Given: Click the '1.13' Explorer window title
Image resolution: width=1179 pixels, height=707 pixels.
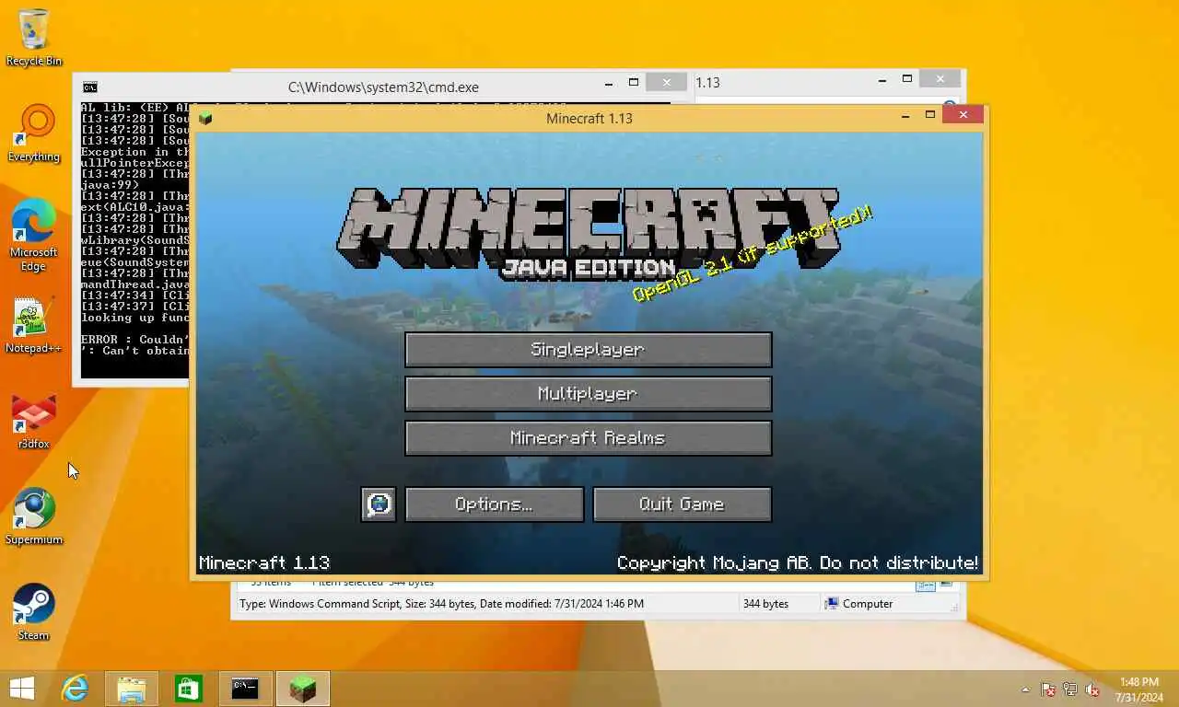Looking at the screenshot, I should tap(707, 83).
